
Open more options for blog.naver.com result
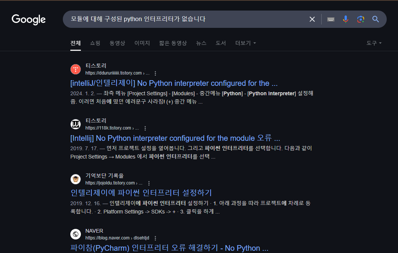coord(155,238)
